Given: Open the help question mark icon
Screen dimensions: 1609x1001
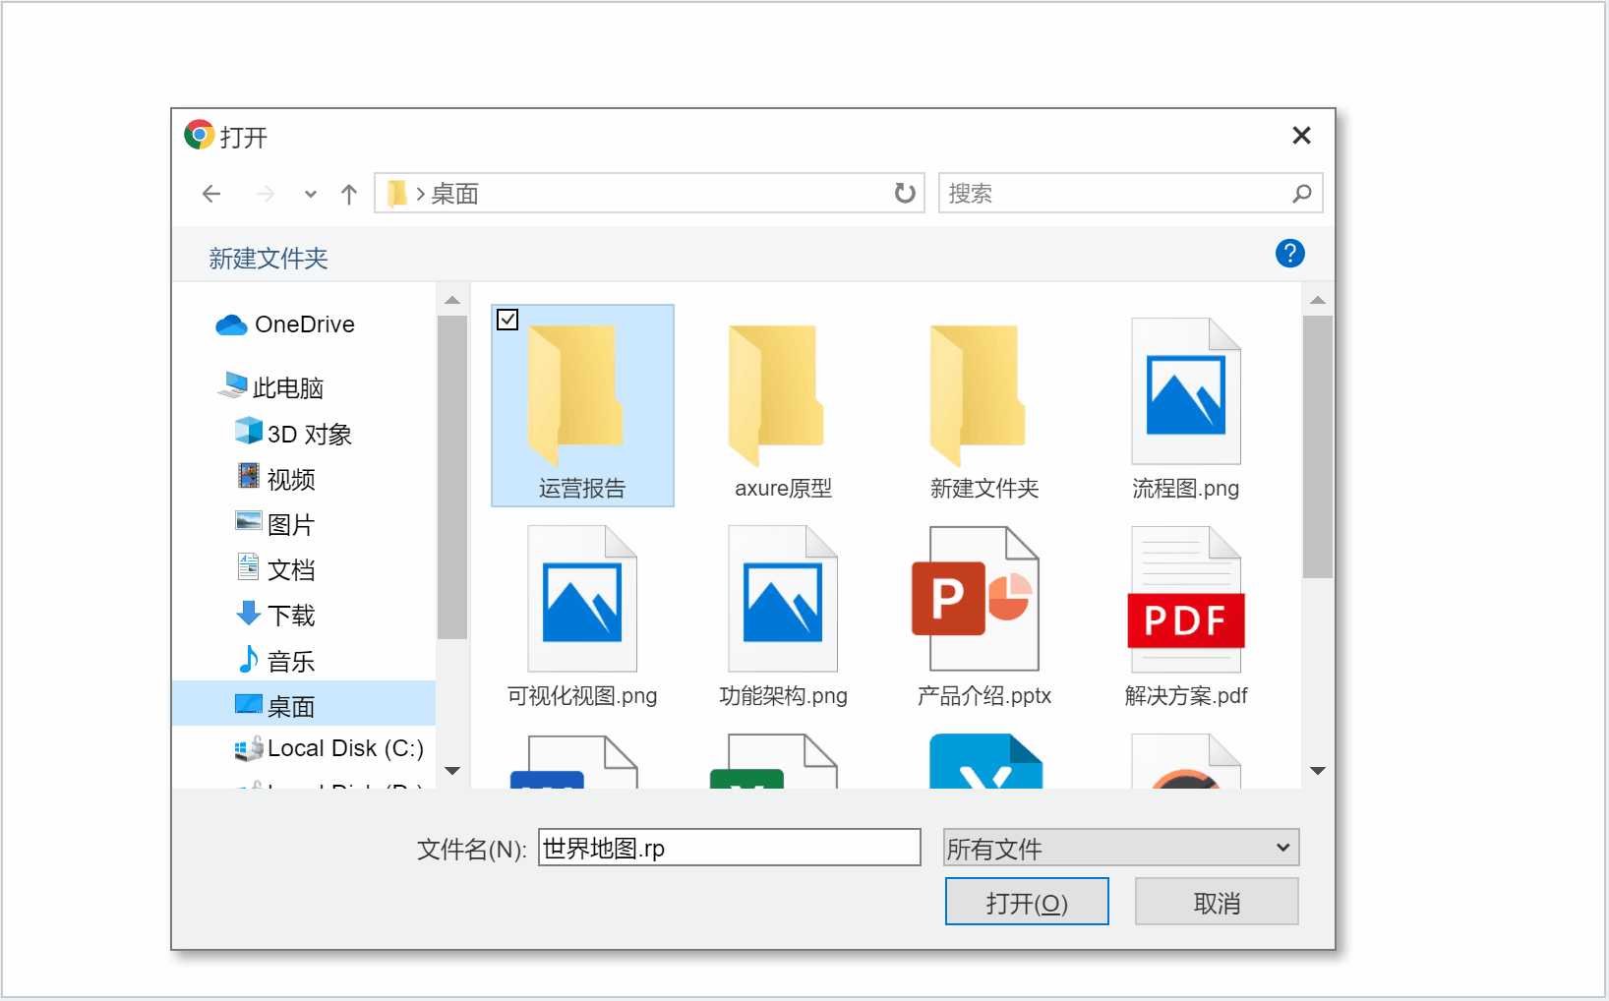Looking at the screenshot, I should click(x=1289, y=254).
